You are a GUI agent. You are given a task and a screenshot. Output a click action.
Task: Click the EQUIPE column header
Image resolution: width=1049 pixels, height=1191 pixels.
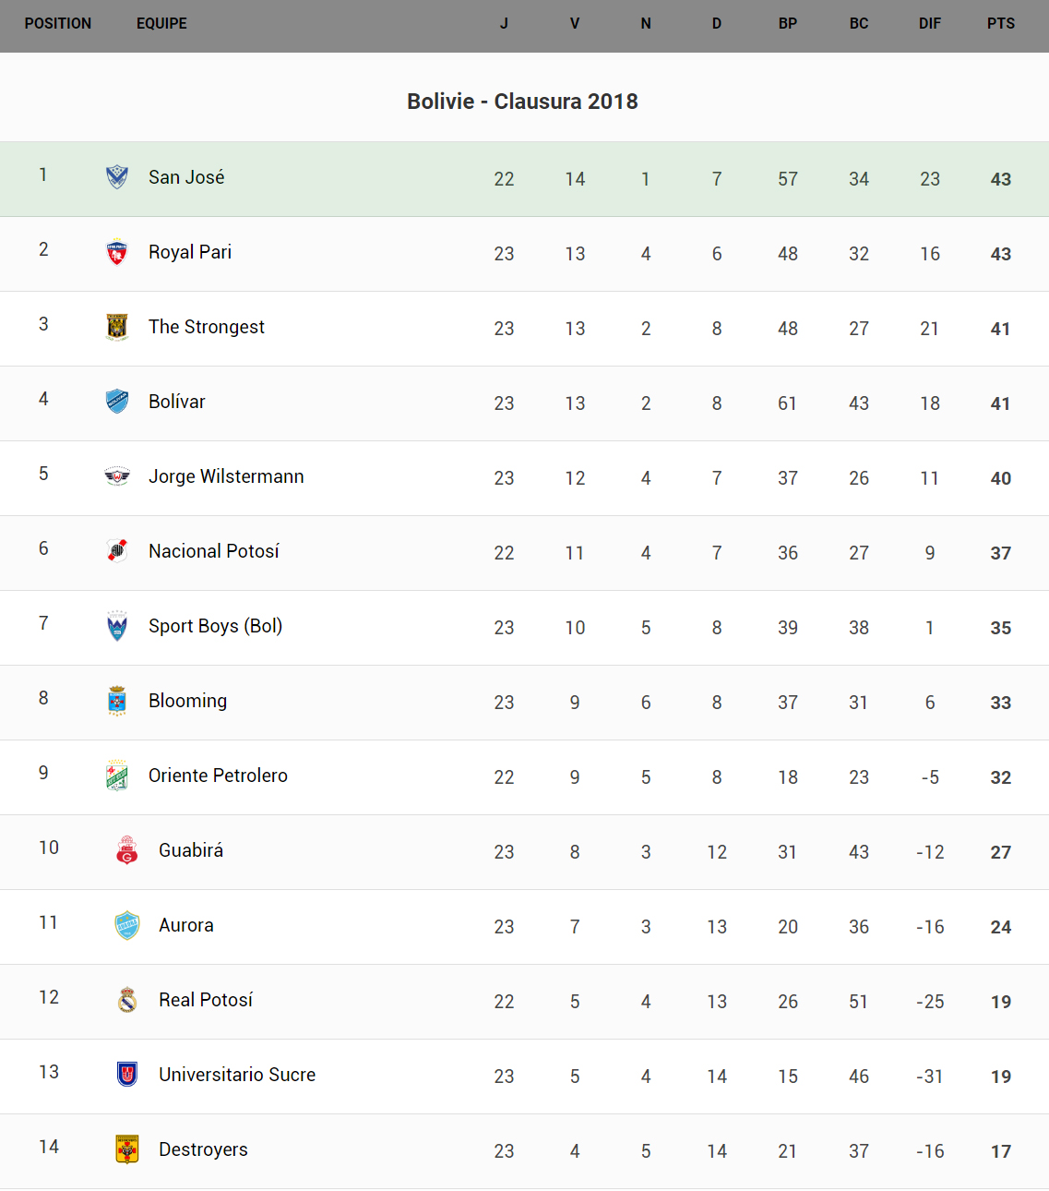(161, 24)
